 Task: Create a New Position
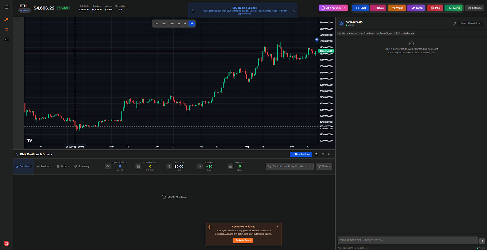301,154
